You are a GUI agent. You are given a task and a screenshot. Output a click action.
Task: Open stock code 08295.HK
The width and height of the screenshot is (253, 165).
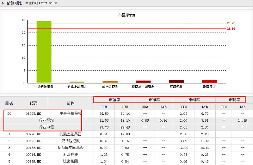click(34, 114)
